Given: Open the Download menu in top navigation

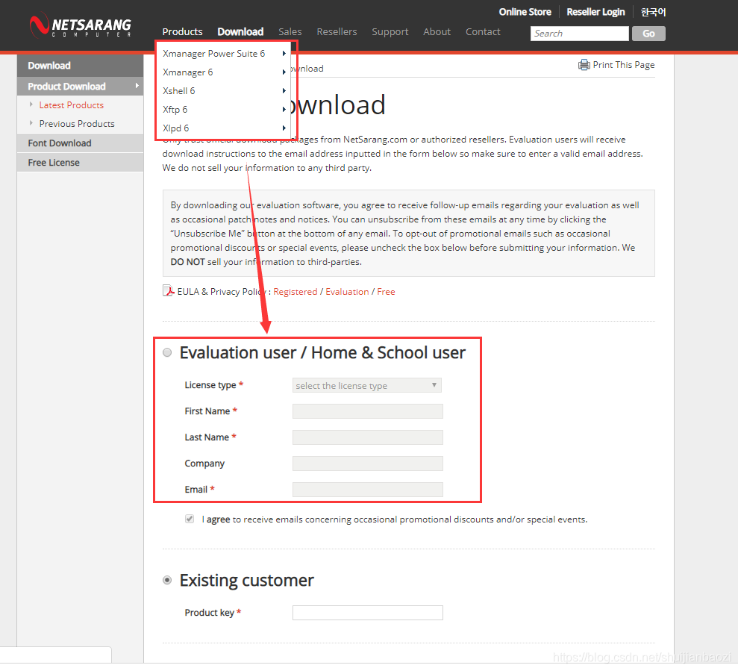Looking at the screenshot, I should point(240,32).
